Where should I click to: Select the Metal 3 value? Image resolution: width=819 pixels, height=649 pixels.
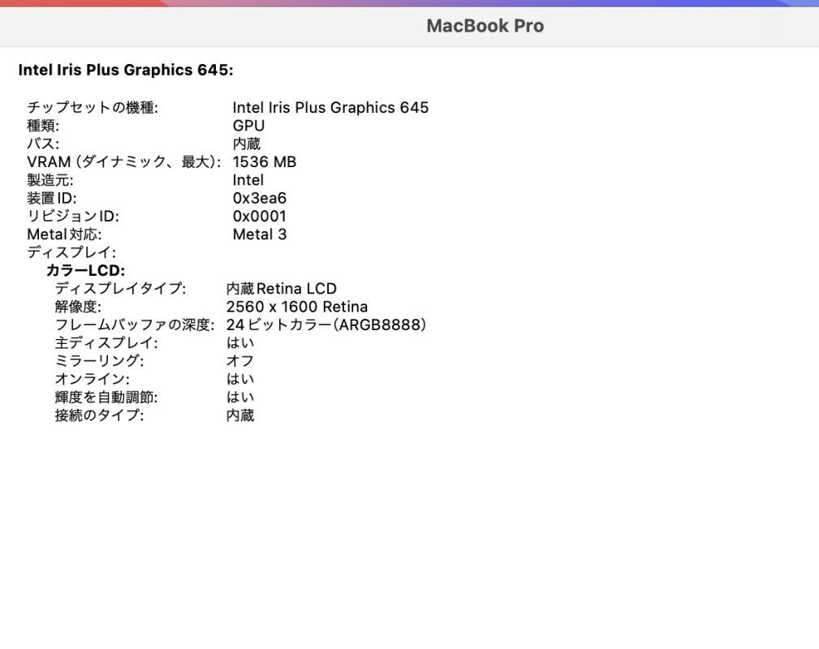click(x=260, y=234)
